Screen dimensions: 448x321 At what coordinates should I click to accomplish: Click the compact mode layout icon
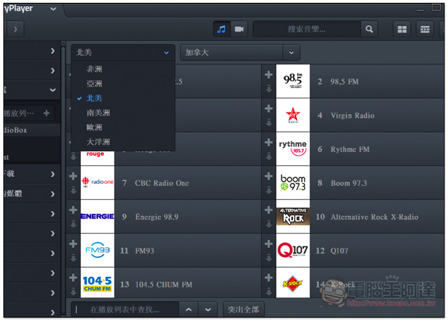click(x=425, y=29)
